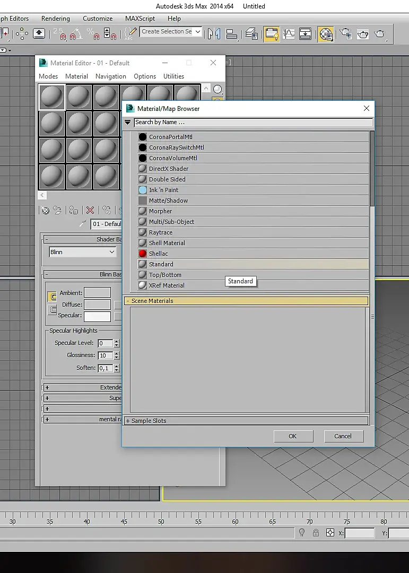Toggle 2.5D Snaps in main toolbar

pyautogui.click(x=59, y=33)
